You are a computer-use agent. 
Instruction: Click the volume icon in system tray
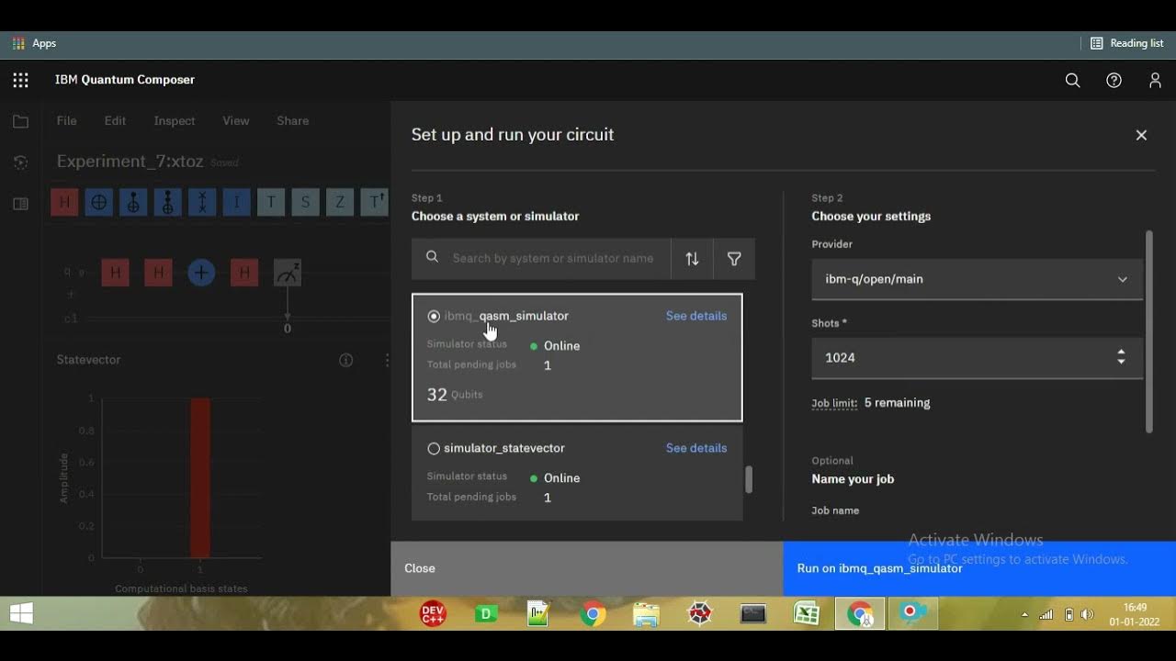point(1088,614)
